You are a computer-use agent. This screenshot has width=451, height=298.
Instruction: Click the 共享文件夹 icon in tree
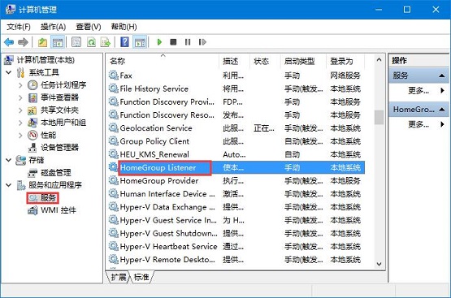[x=33, y=110]
